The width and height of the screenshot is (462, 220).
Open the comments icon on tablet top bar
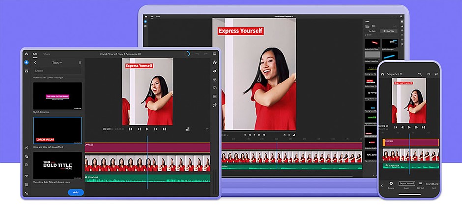214,54
